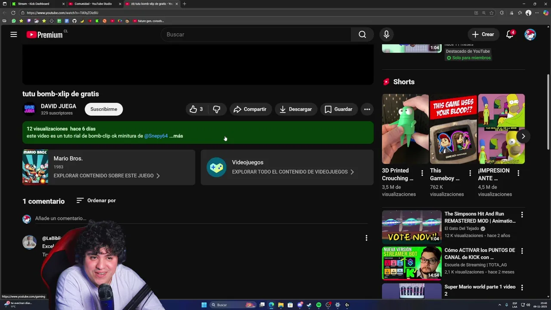Click the Crear create button

tap(483, 34)
